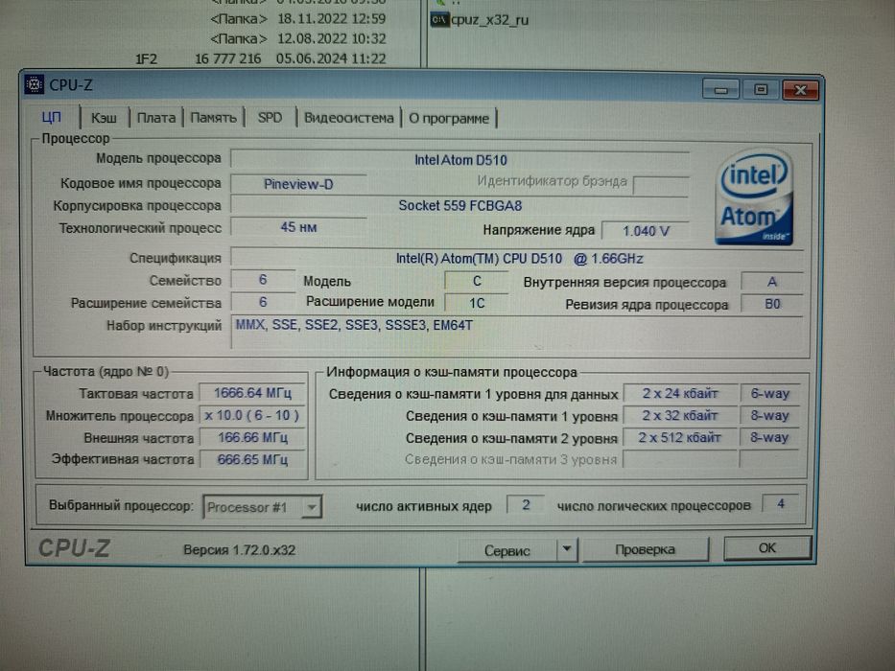Select the folder row dated 12.08.2022 10:32
Viewport: 895px width, 671px height.
pyautogui.click(x=298, y=38)
